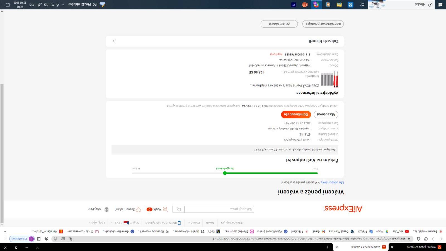Open the Ahoj,Petr account menu
The image size is (446, 251).
pos(98,209)
